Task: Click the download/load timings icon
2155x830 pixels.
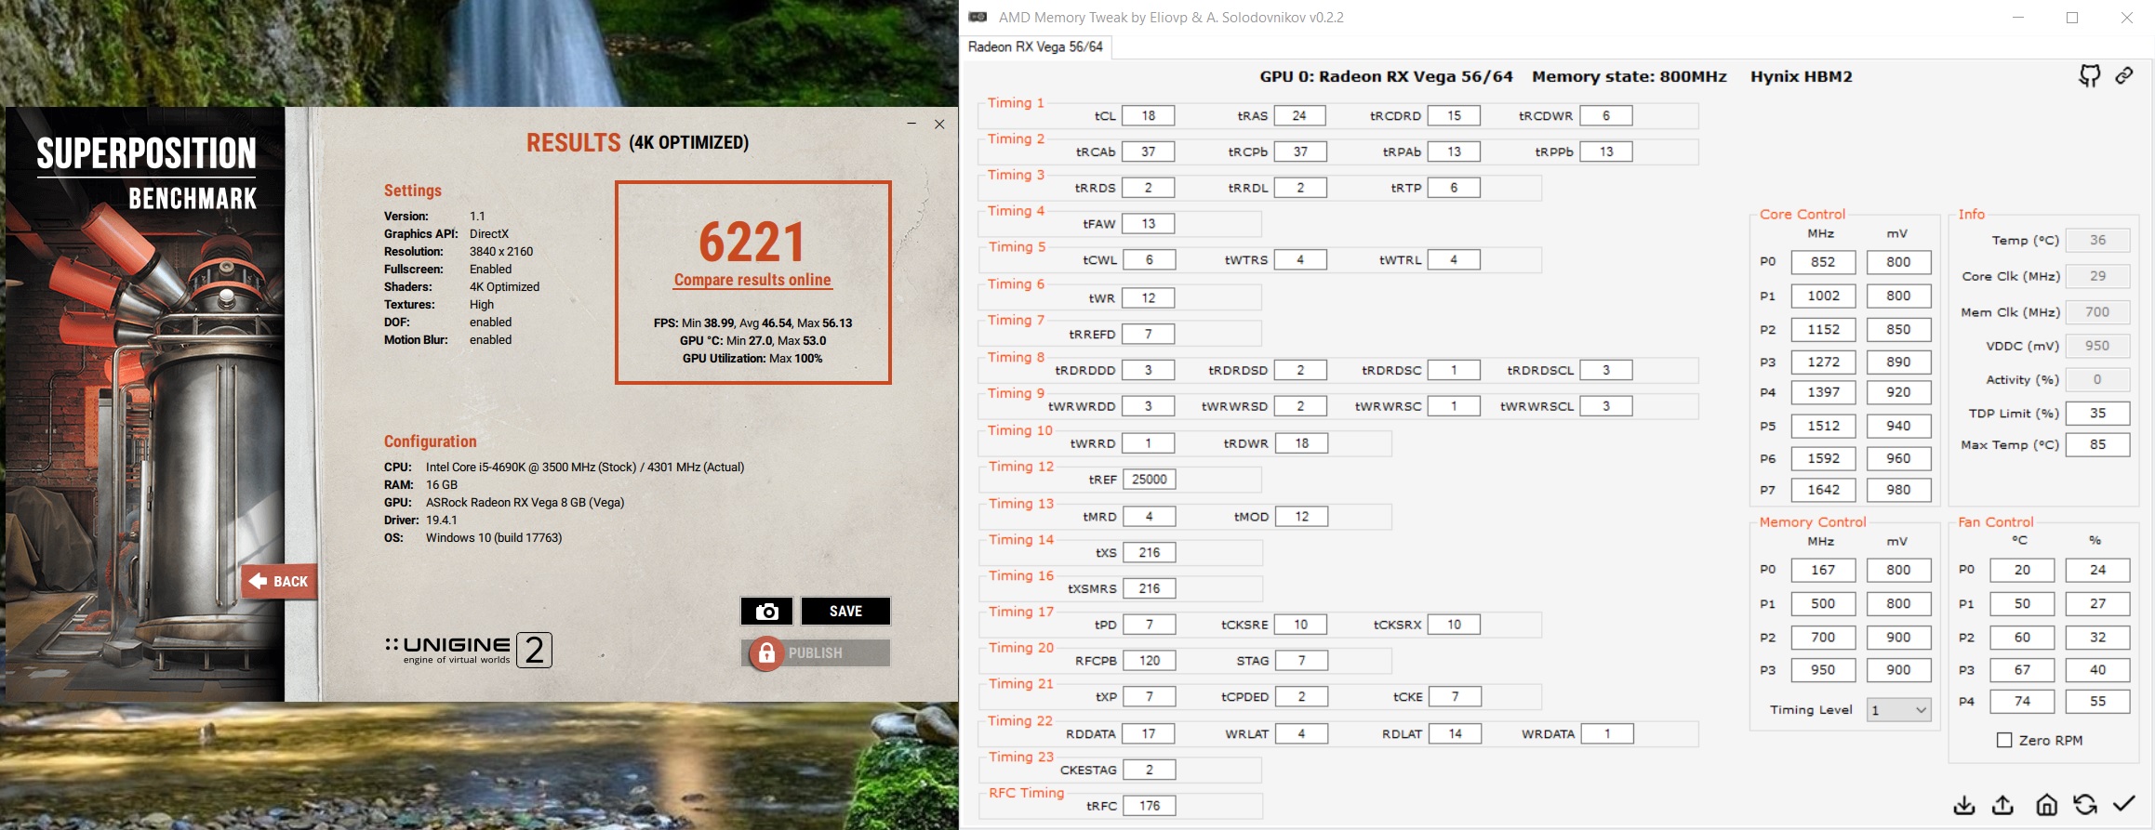Action: [1963, 805]
